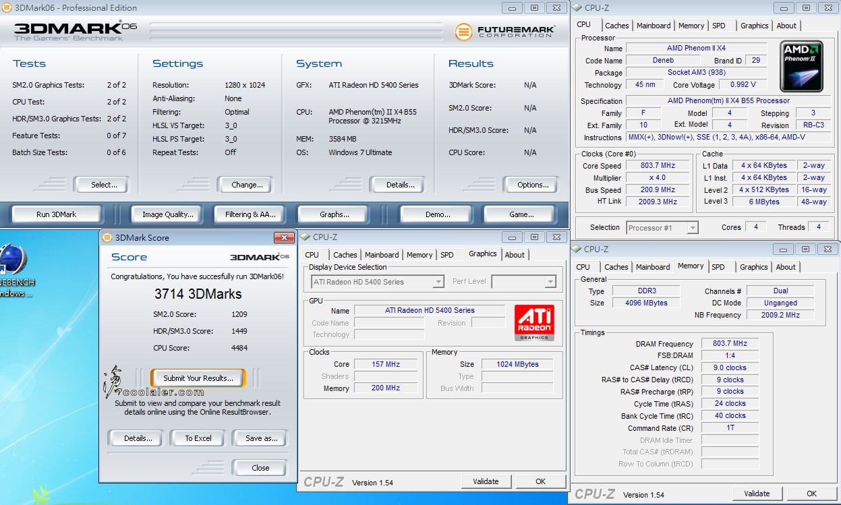Click the "3714 3DMarks" score text
Image resolution: width=841 pixels, height=505 pixels.
click(x=198, y=294)
